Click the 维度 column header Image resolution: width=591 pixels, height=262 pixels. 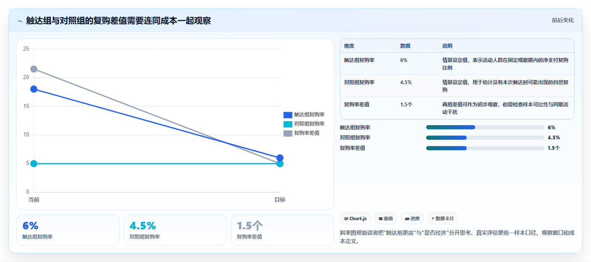click(x=349, y=46)
